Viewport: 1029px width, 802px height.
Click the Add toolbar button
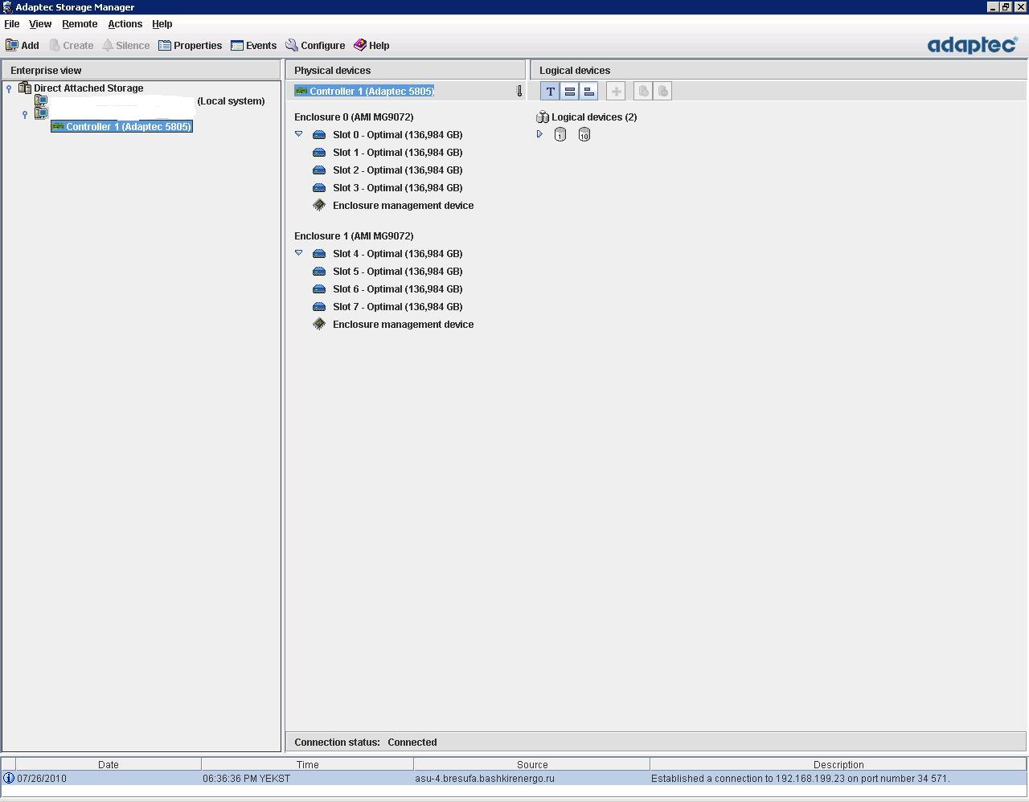(23, 46)
